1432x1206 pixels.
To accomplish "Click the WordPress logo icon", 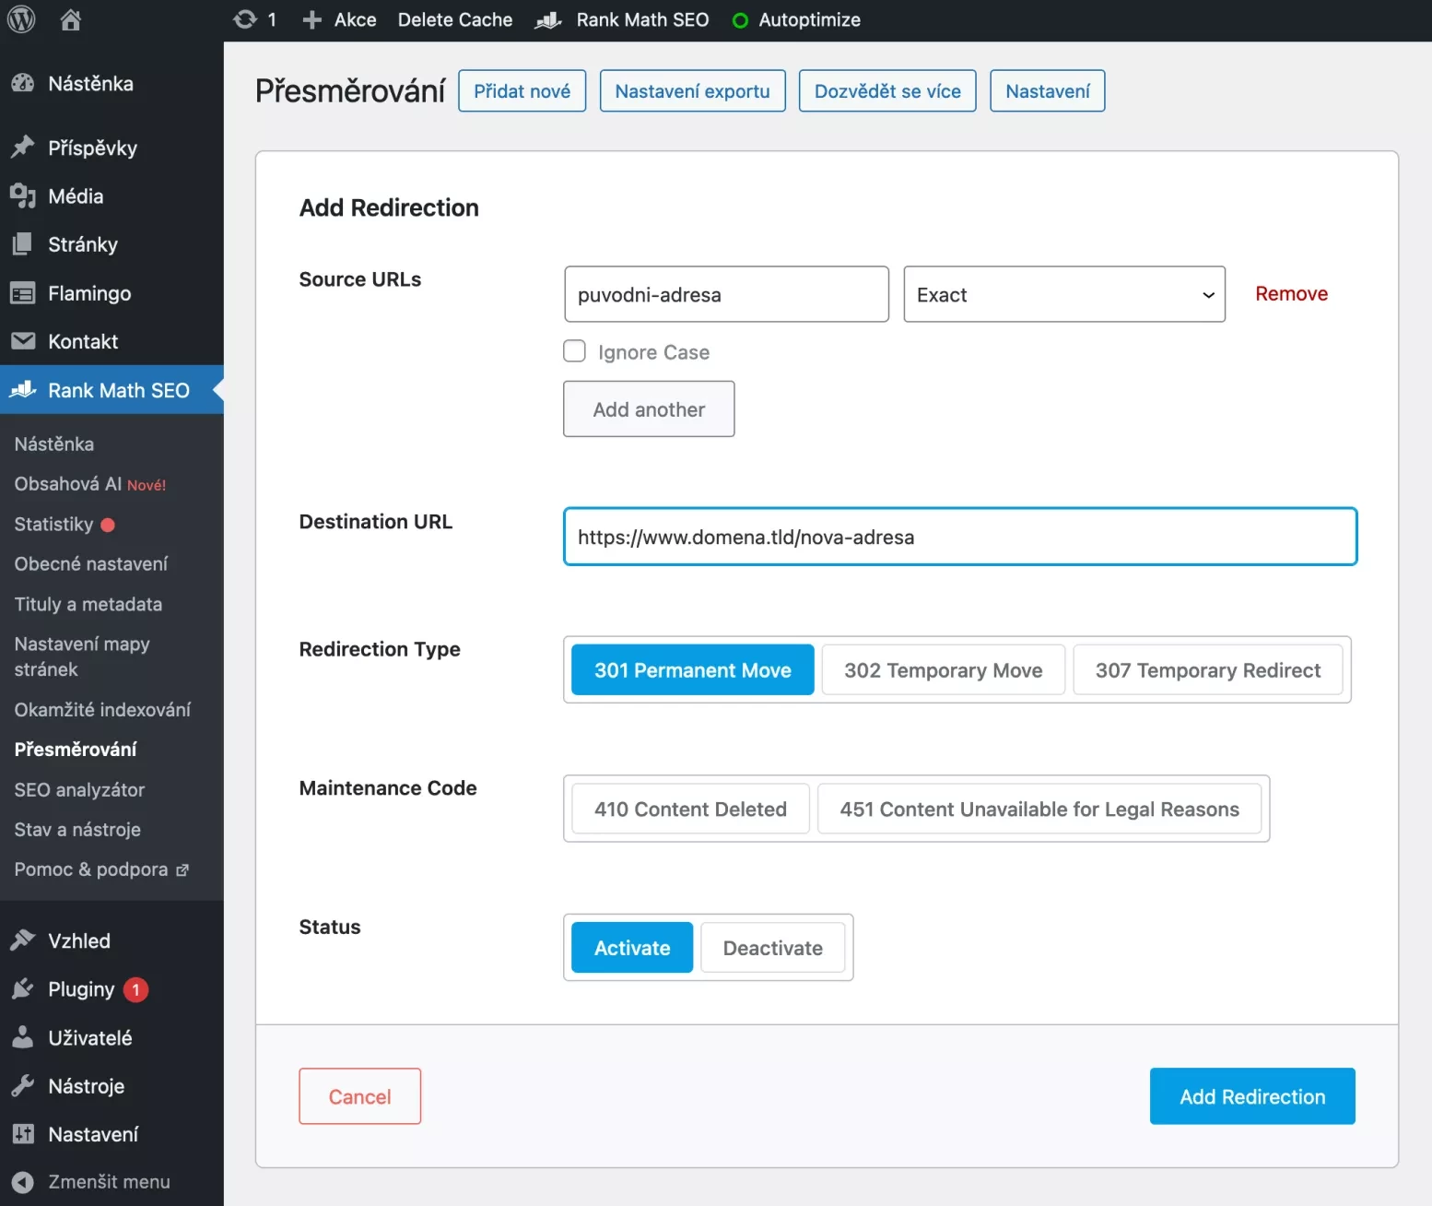I will point(21,19).
